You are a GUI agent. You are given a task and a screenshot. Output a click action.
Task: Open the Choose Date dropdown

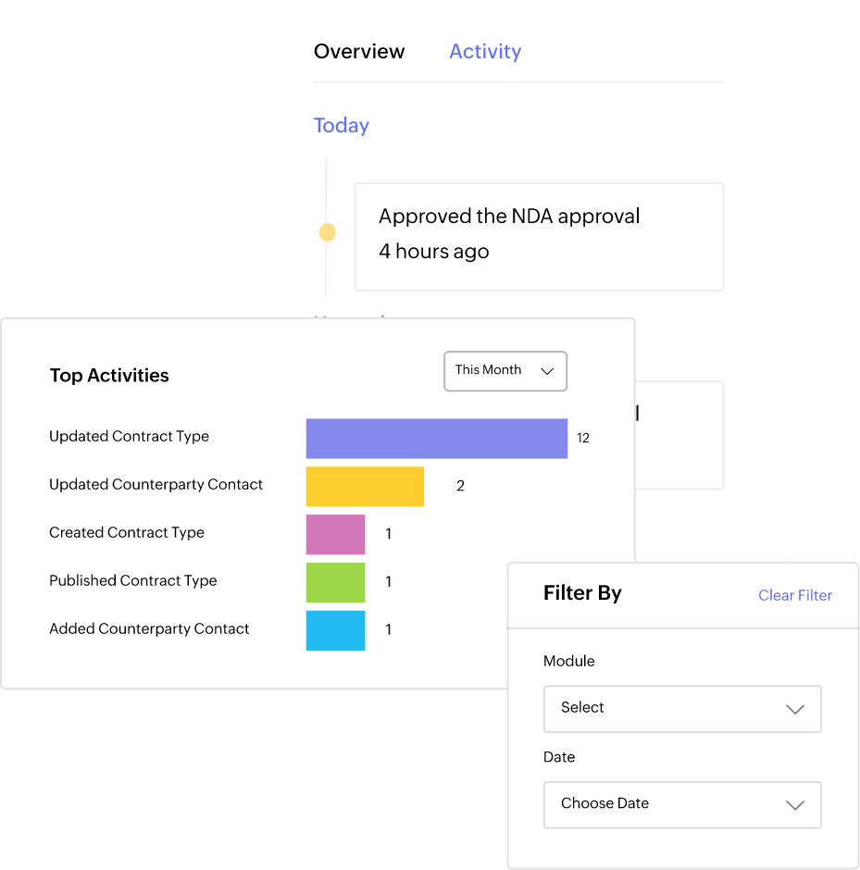click(x=681, y=804)
